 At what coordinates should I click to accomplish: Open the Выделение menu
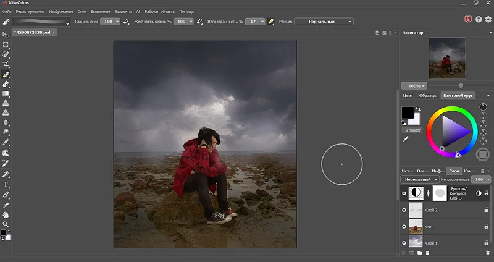tap(100, 11)
